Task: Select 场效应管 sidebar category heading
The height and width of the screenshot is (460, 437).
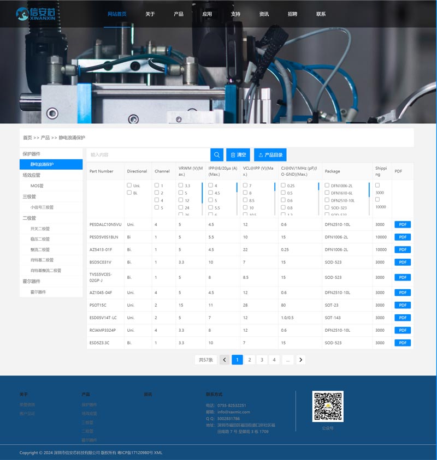Action: 32,175
